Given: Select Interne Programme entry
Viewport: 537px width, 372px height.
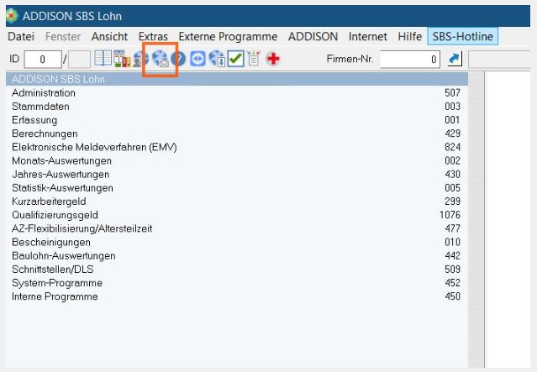Looking at the screenshot, I should click(237, 296).
